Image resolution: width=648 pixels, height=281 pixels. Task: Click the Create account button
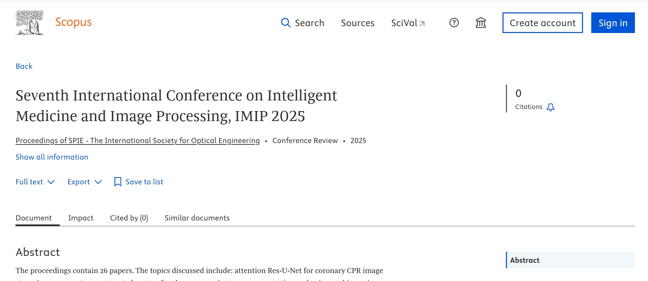tap(542, 23)
